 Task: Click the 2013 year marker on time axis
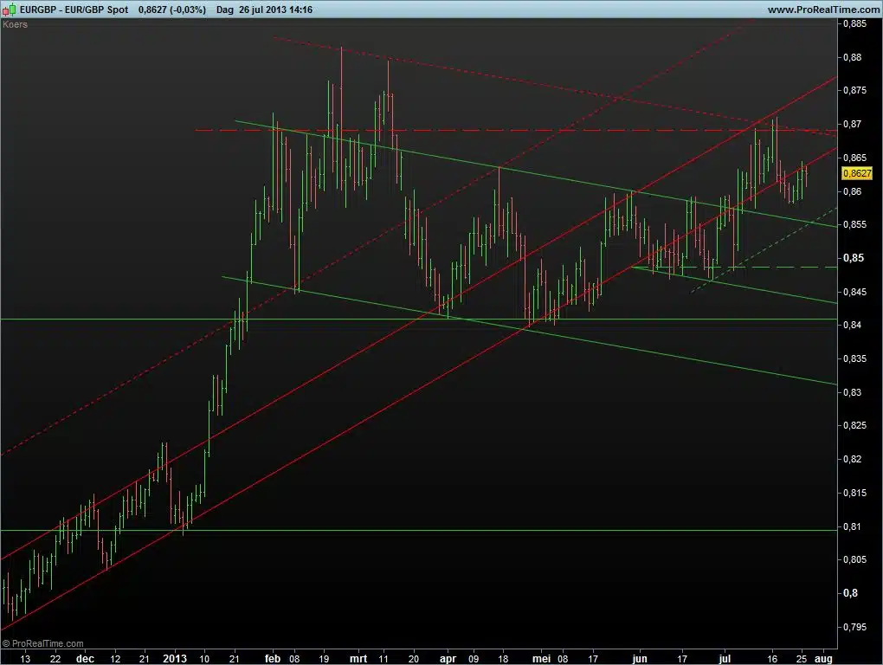point(176,658)
